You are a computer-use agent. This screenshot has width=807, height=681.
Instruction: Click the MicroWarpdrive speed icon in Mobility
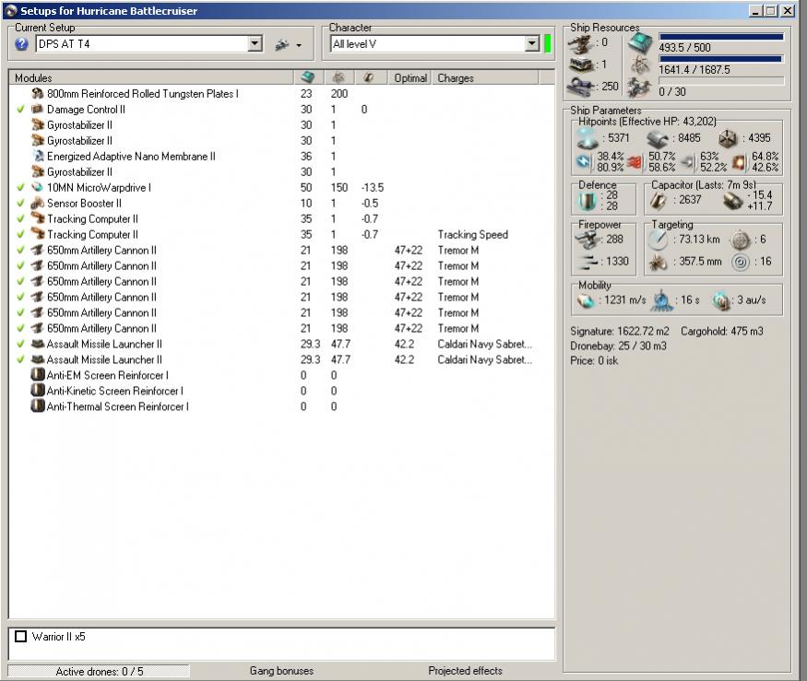(x=587, y=300)
